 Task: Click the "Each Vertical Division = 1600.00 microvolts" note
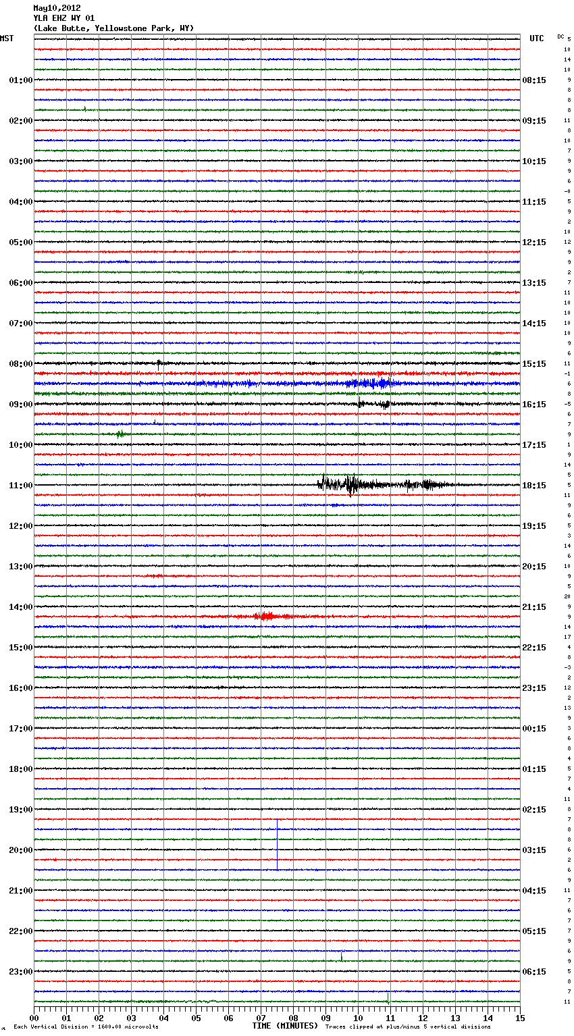pyautogui.click(x=86, y=1027)
